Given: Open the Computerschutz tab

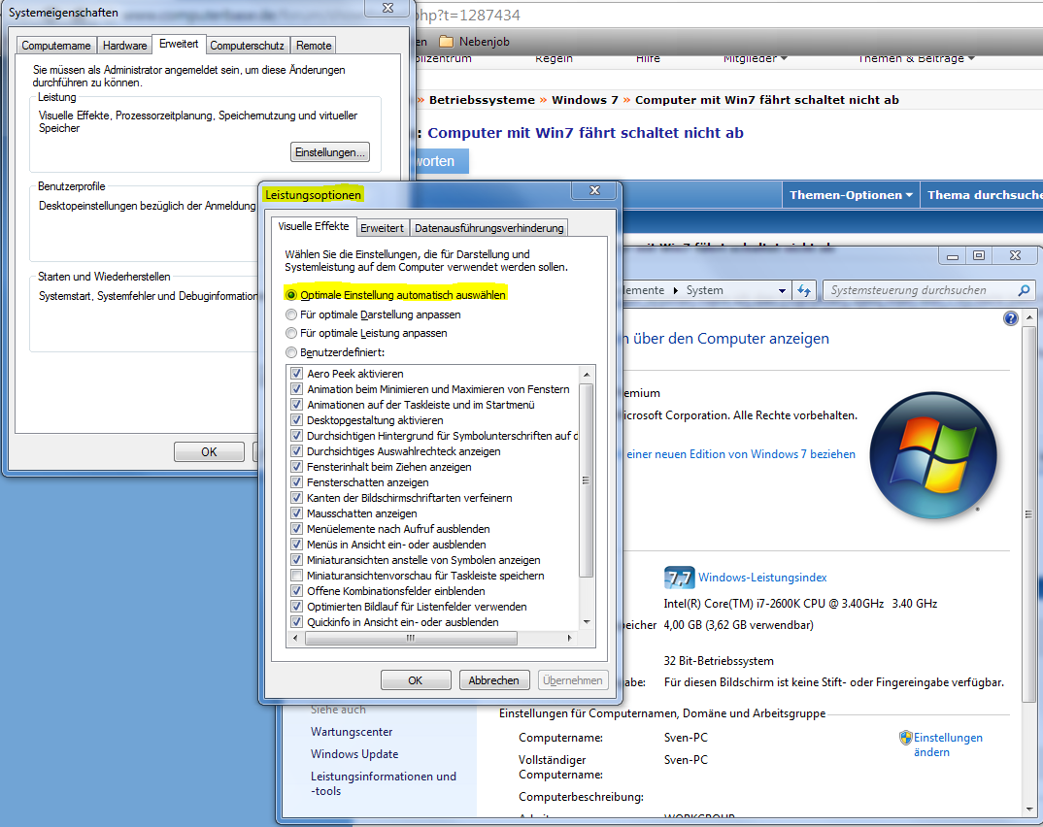Looking at the screenshot, I should pos(248,46).
